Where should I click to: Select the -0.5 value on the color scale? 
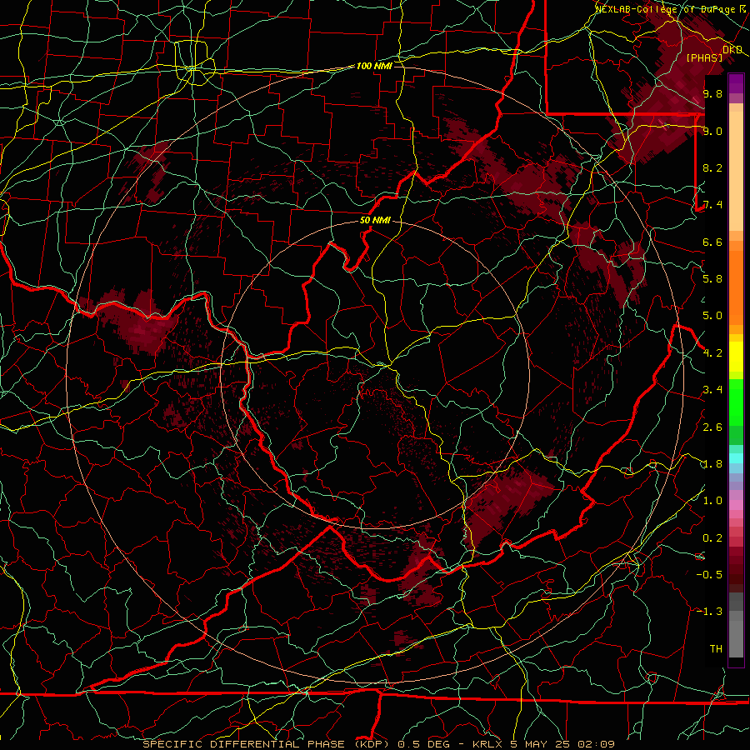click(709, 575)
